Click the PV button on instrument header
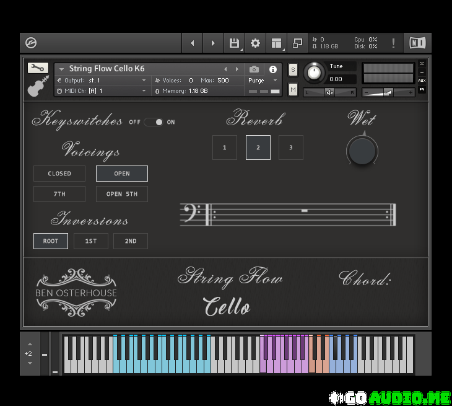This screenshot has height=406, width=452. point(422,89)
